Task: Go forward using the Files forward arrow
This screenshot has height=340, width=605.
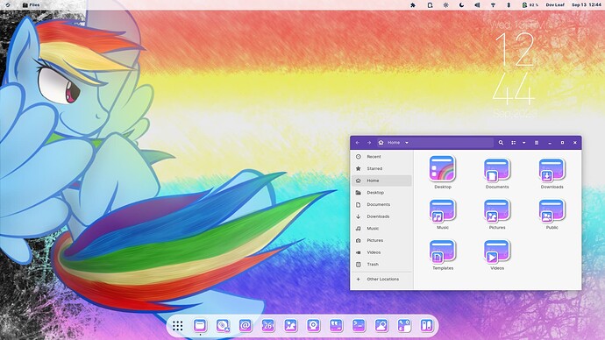Action: click(369, 143)
